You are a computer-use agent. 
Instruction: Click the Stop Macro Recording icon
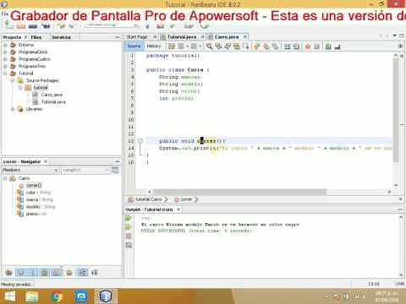(316, 46)
